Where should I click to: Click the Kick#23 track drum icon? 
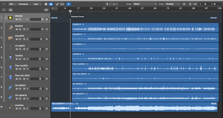[x=10, y=27]
